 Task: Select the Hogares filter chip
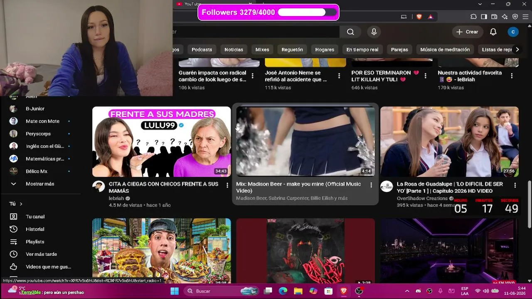[x=325, y=49]
